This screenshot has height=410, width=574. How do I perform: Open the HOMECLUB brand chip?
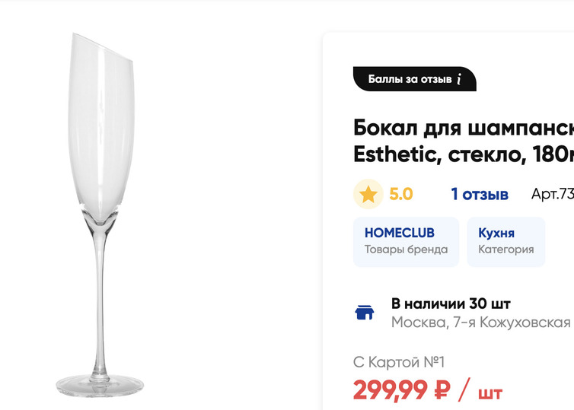click(406, 241)
